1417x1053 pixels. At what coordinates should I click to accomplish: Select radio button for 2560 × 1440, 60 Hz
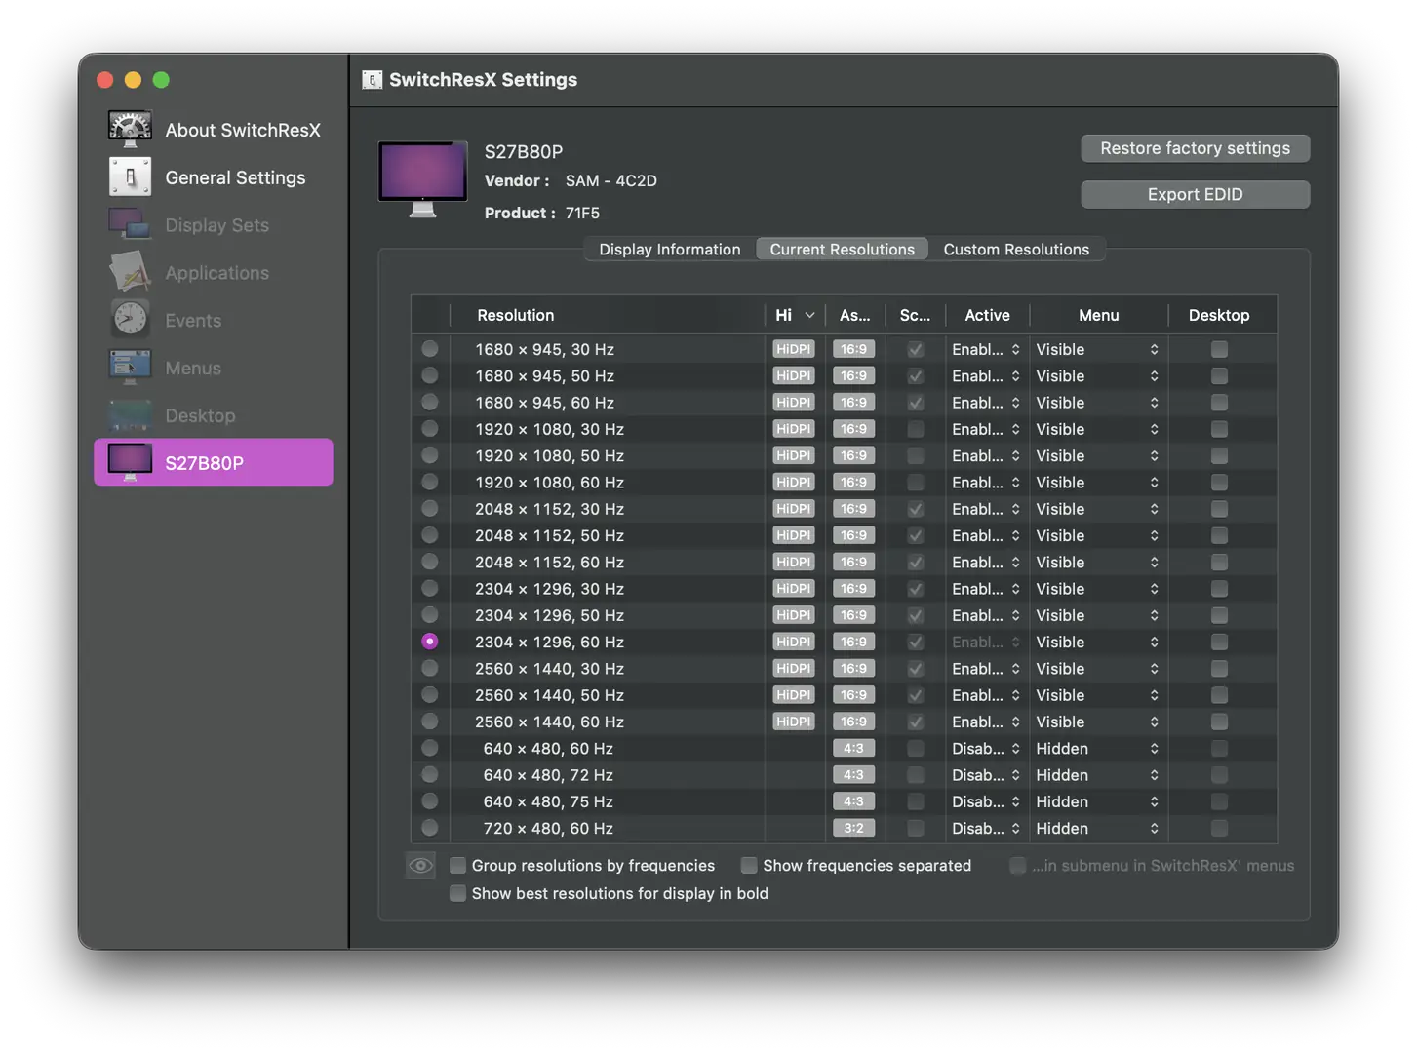click(429, 721)
